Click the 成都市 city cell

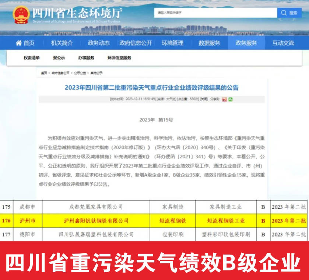point(27,207)
